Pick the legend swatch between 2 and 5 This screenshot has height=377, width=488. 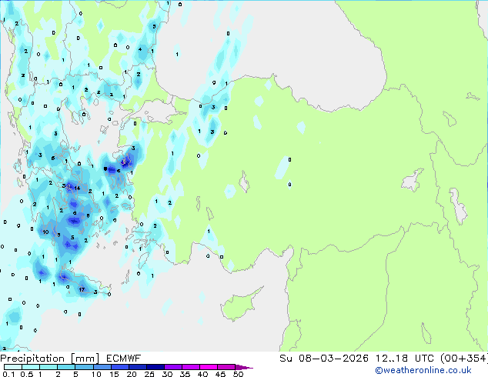click(66, 367)
